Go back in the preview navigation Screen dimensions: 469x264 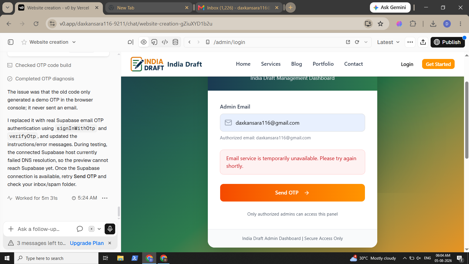coord(190,42)
